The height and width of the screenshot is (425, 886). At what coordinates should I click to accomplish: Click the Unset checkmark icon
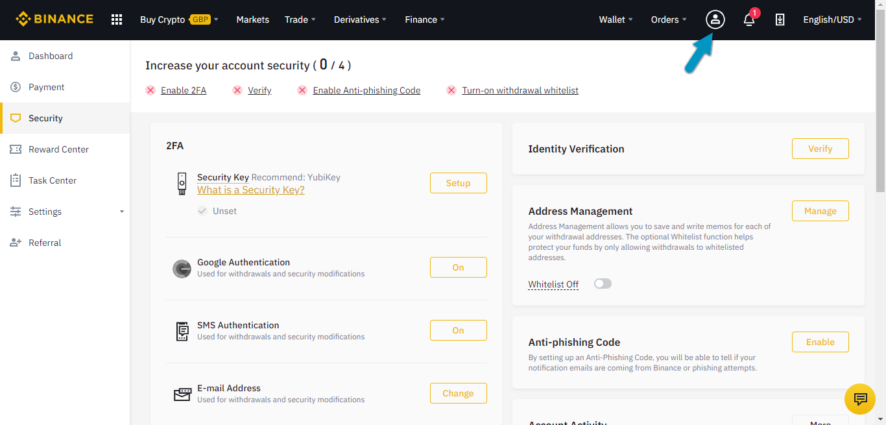[202, 211]
